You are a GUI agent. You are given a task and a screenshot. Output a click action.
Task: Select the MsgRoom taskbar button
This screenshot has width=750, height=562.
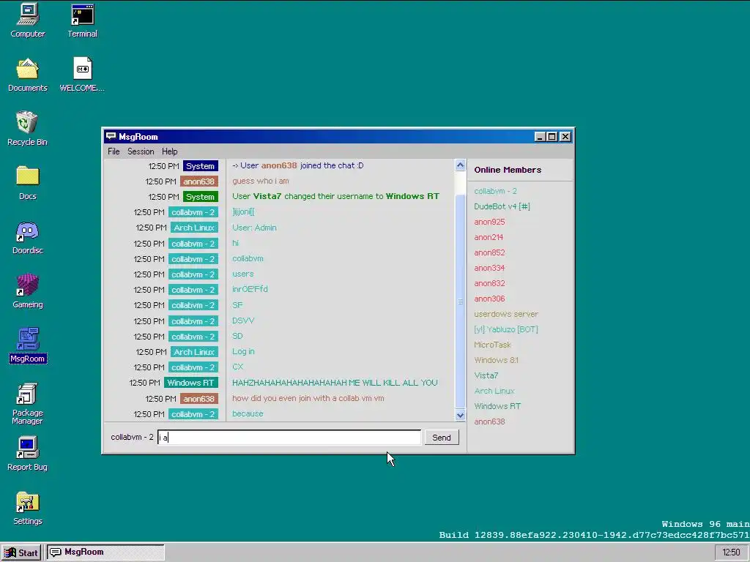105,552
